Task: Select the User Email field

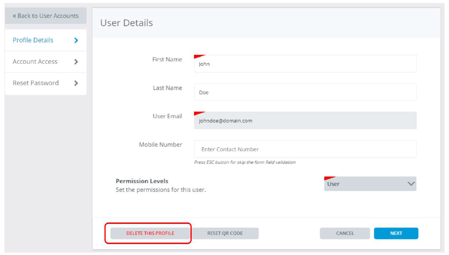Action: pos(305,121)
